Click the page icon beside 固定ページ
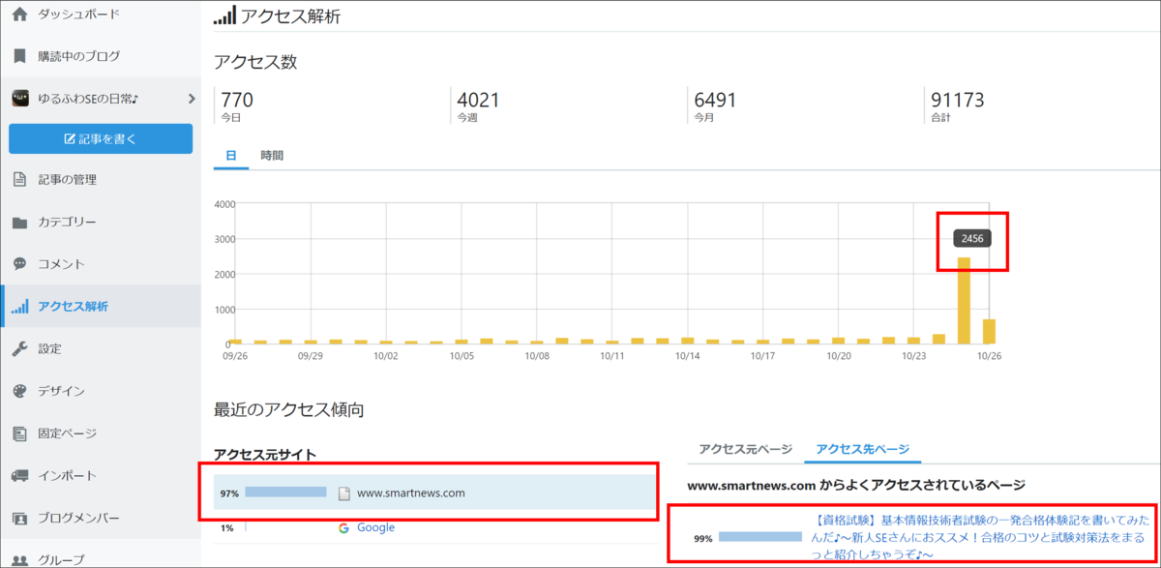 pos(19,433)
